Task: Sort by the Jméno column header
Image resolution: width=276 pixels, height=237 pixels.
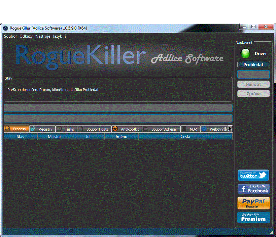Action: [122, 137]
